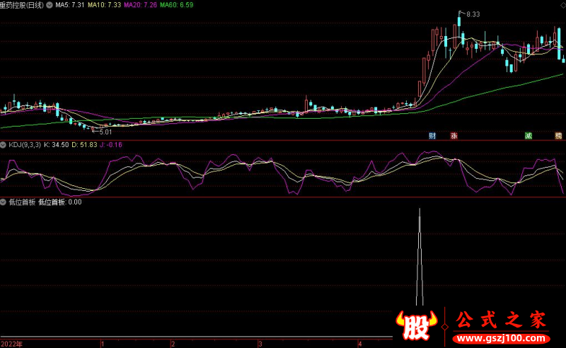
Task: Click the 2022年 timeline label
Action: coord(11,344)
